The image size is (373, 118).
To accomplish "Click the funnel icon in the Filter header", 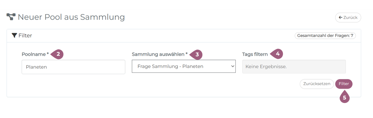I will point(14,36).
